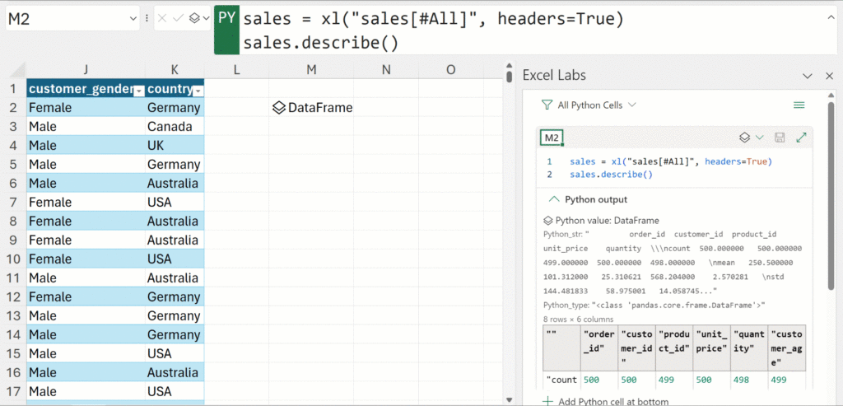Open the customer_gender column filter dropdown
Viewport: 843px width, 406px height.
(x=138, y=90)
